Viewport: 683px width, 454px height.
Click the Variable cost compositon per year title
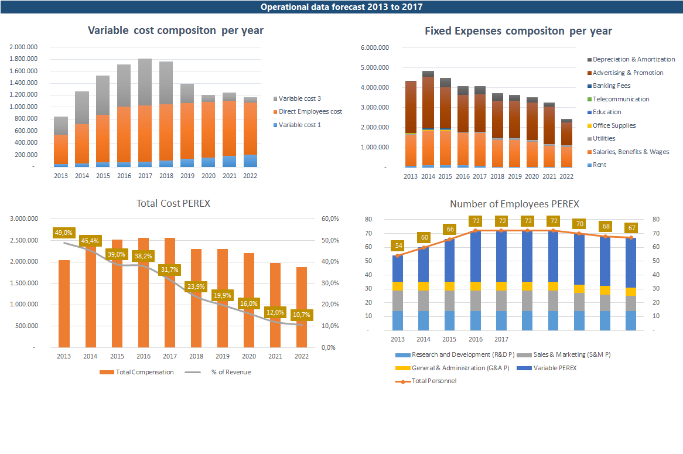[x=176, y=30]
